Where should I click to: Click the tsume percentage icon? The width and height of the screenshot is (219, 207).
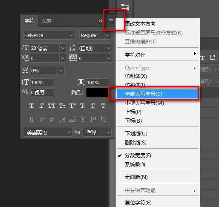pos(25,70)
